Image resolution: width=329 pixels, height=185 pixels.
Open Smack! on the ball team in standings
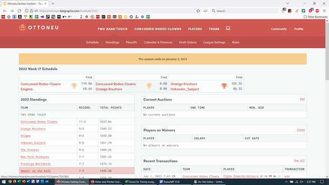point(36,171)
